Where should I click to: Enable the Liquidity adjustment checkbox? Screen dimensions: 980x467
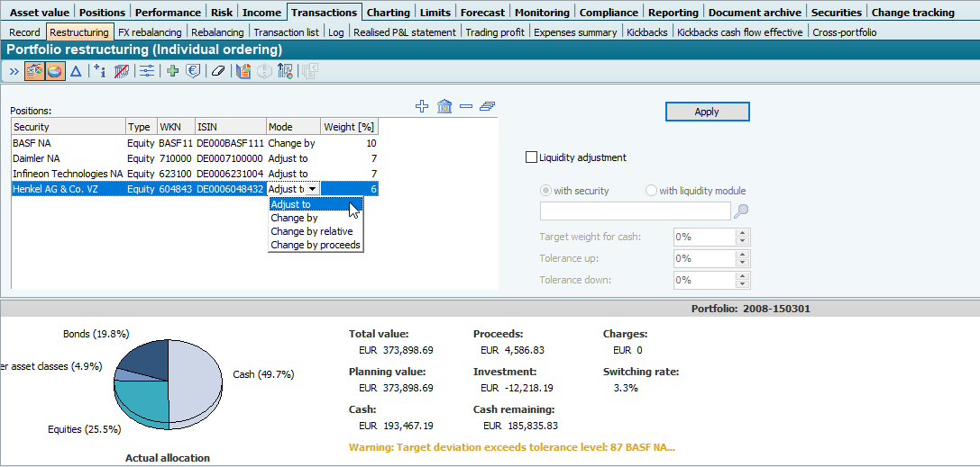[x=531, y=157]
